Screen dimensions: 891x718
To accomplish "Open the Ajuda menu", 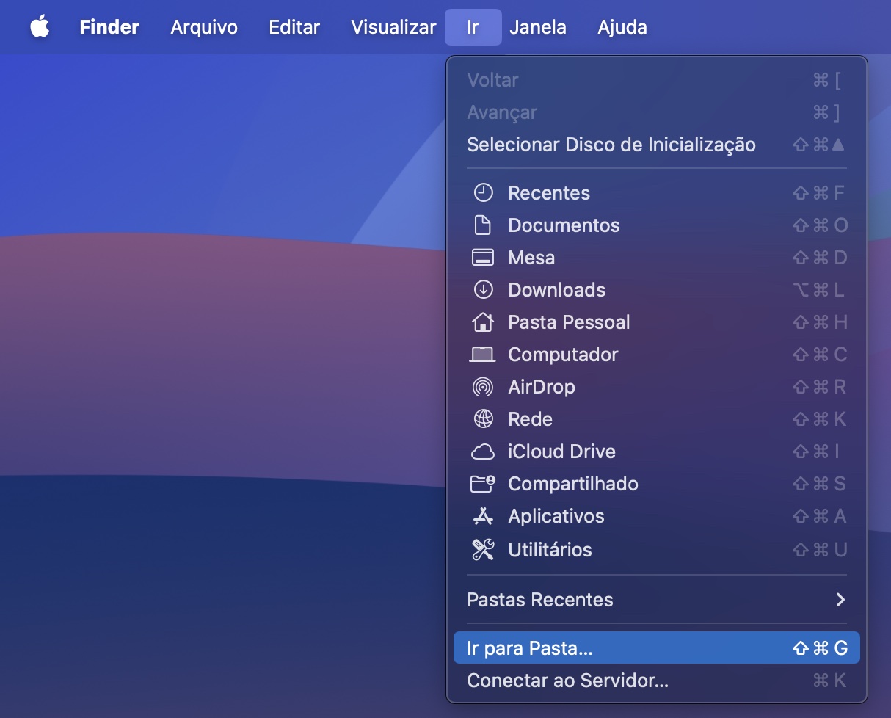I will (x=622, y=27).
